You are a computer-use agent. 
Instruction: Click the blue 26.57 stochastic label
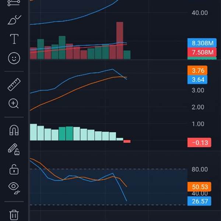pos(199,201)
